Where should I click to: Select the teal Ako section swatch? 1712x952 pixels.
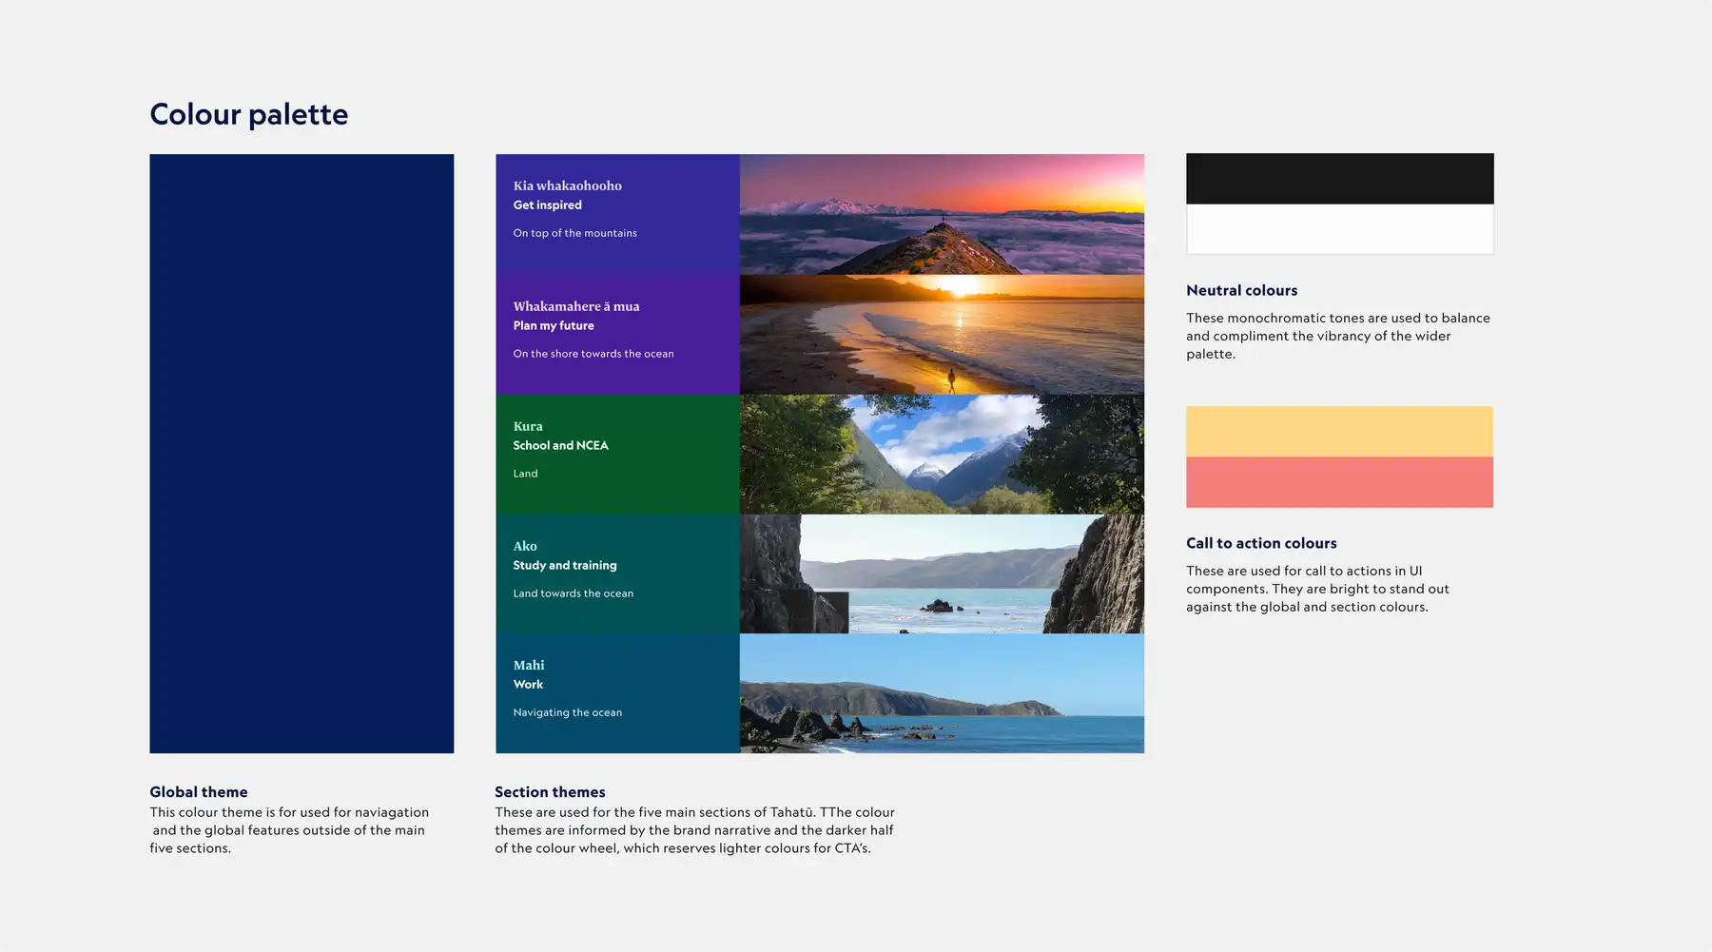(x=616, y=574)
